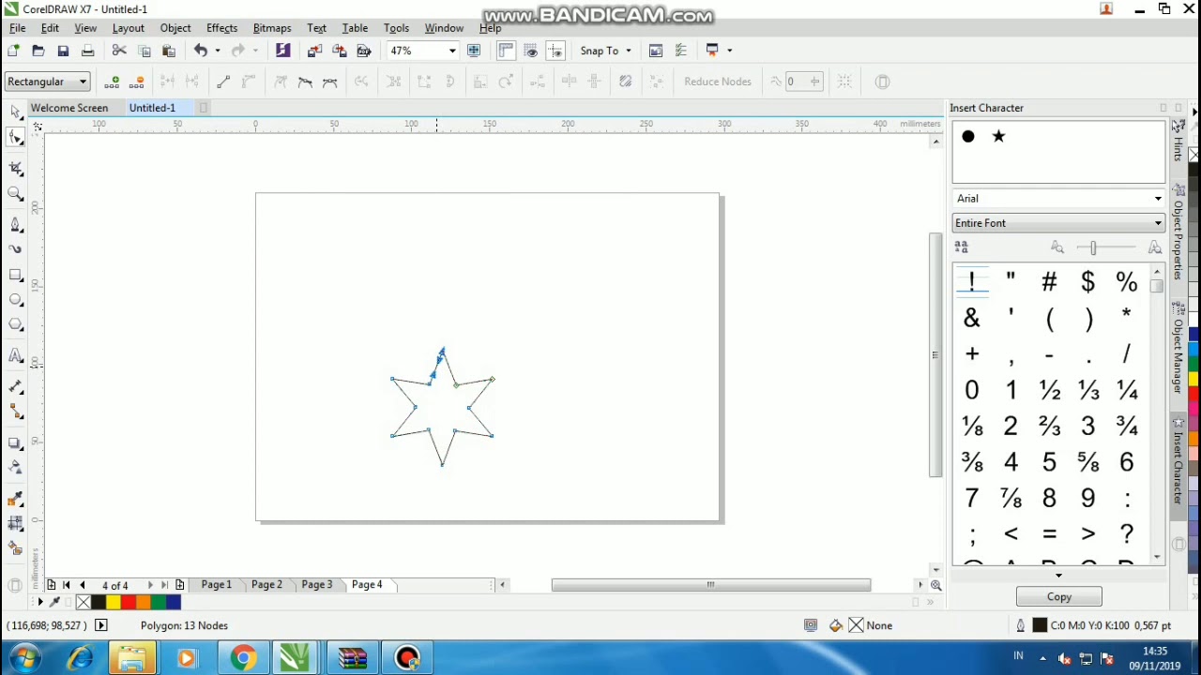The width and height of the screenshot is (1201, 675).
Task: Activate the Polygon tool
Action: (x=16, y=324)
